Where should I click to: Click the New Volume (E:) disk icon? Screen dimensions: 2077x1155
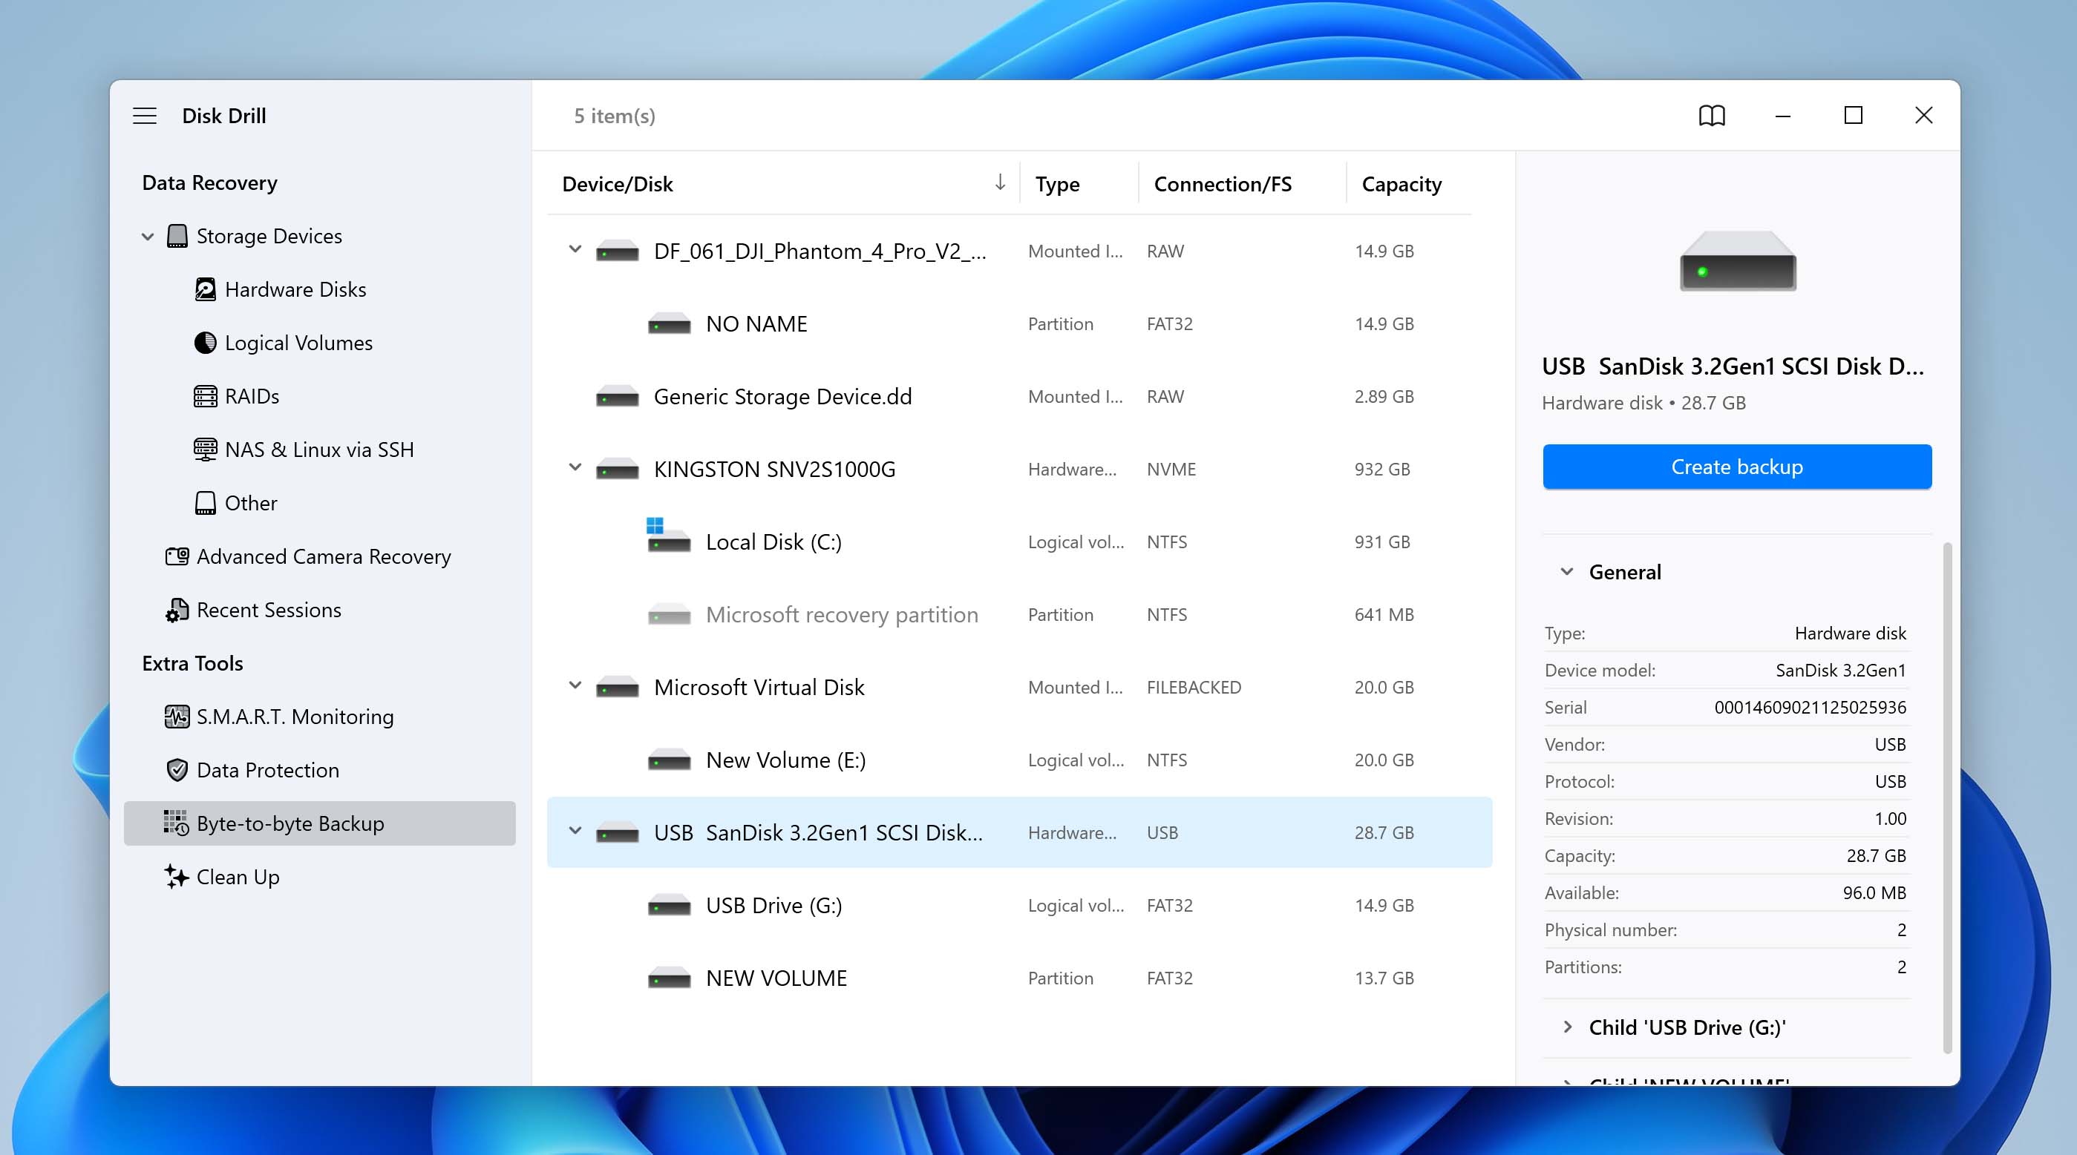(670, 760)
